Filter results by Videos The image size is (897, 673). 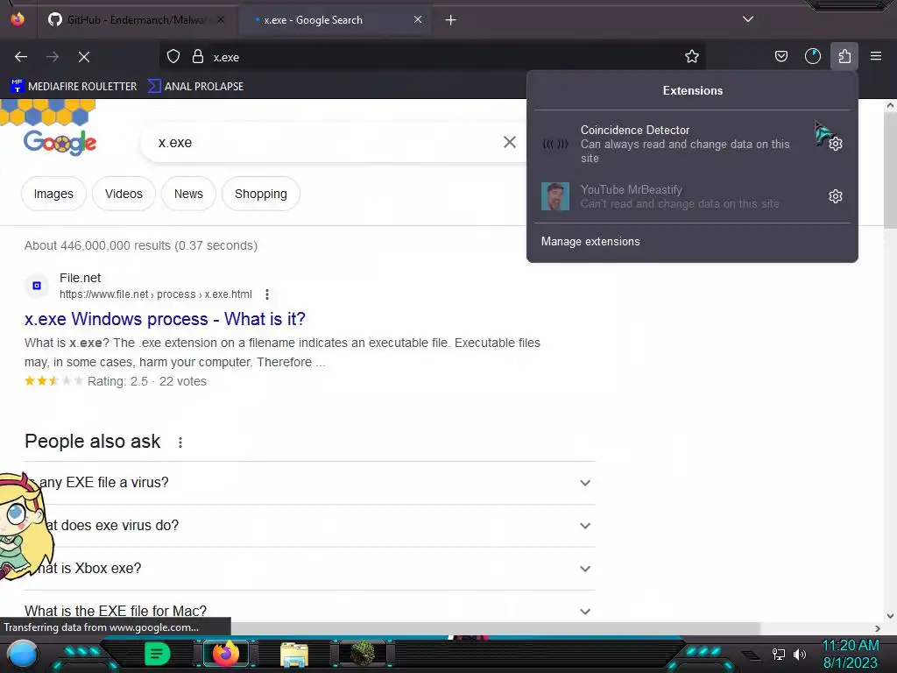point(124,194)
